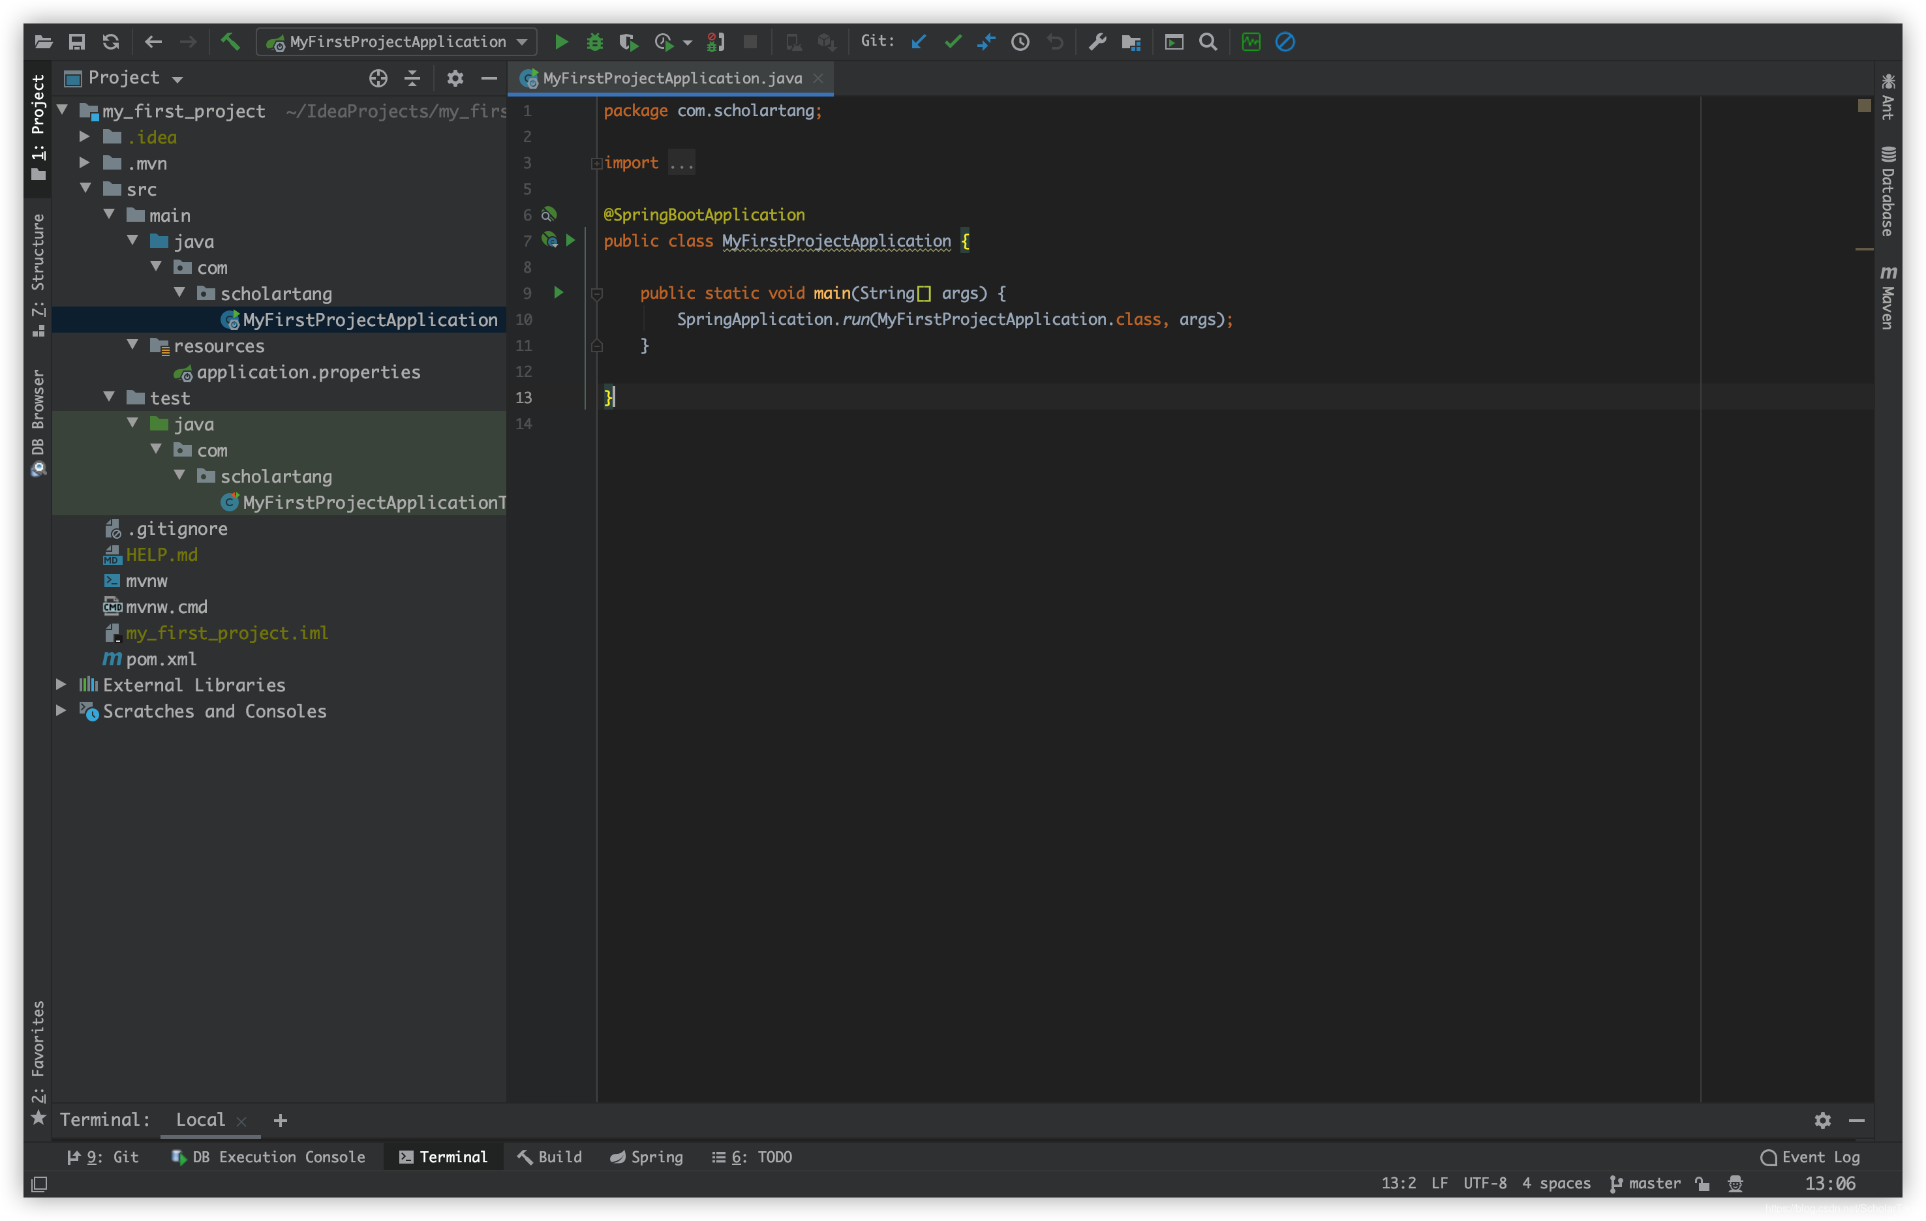Image resolution: width=1926 pixels, height=1221 pixels.
Task: Click the Attach debugger to process icon
Action: pos(716,42)
